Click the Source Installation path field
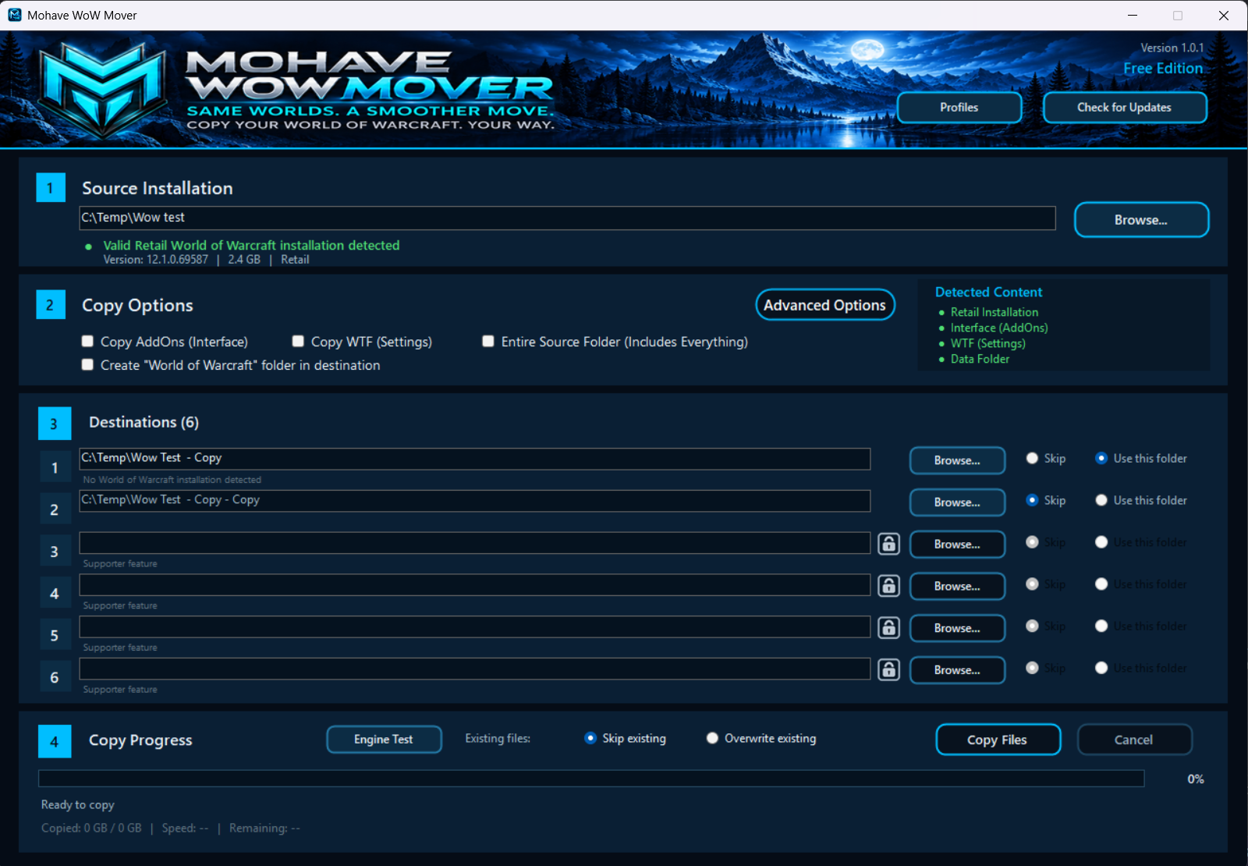Screen dimensions: 1248x866 (x=567, y=218)
